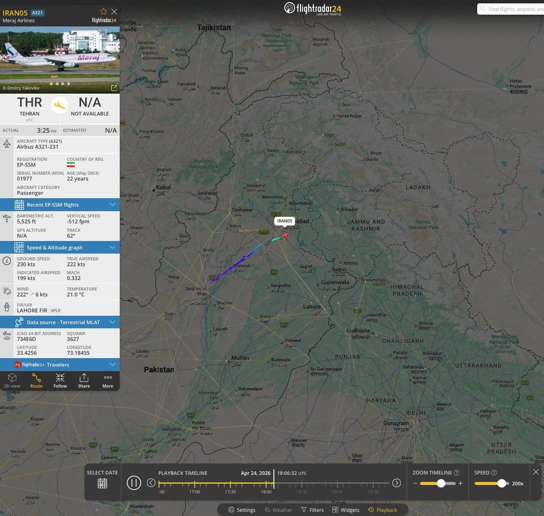Adjust the playback speed slider handle
This screenshot has height=516, width=544.
coord(502,483)
